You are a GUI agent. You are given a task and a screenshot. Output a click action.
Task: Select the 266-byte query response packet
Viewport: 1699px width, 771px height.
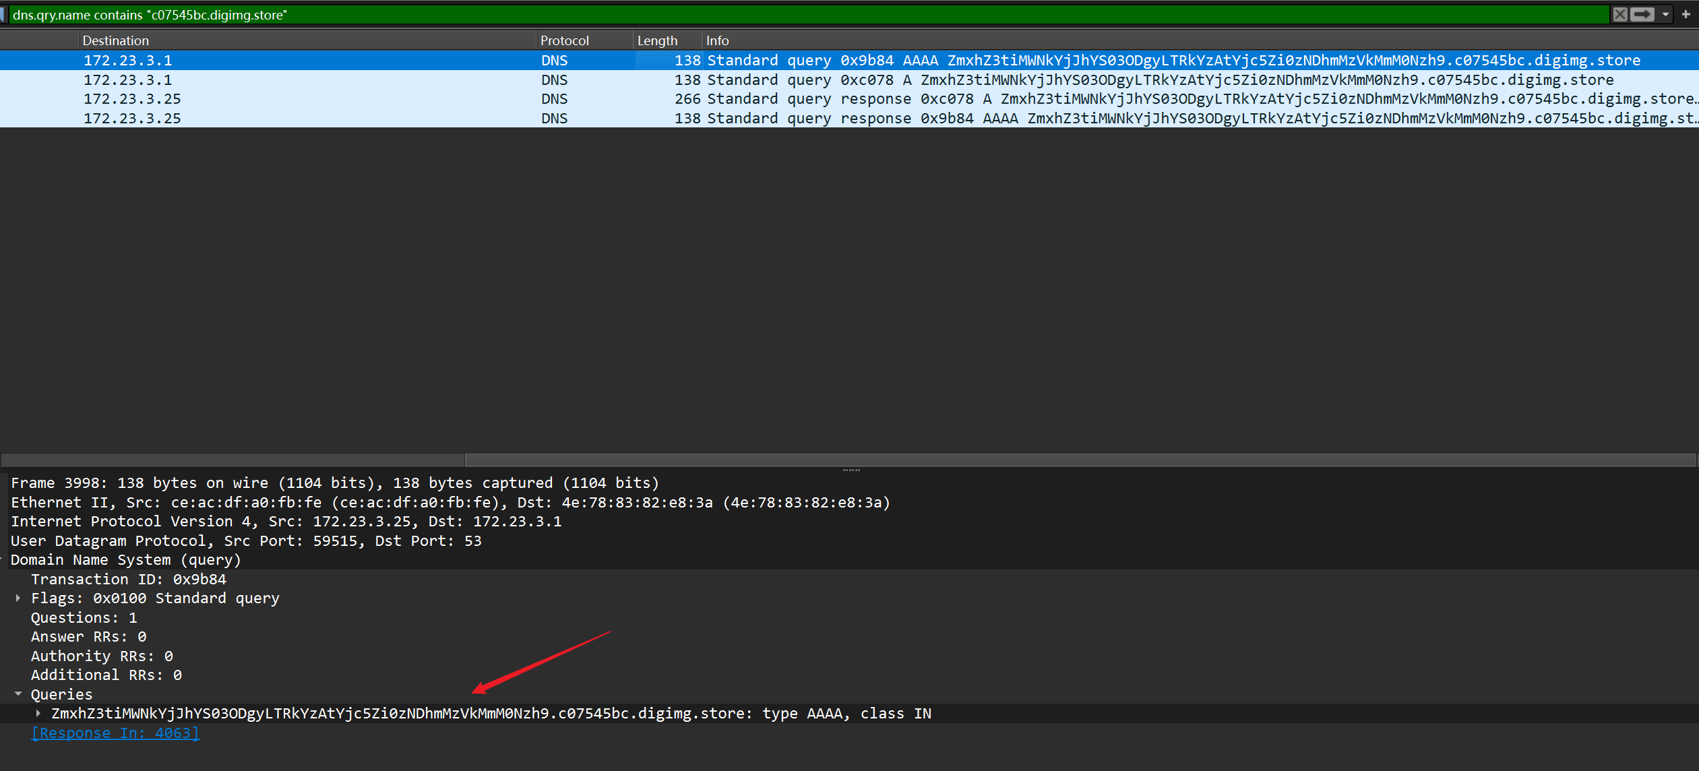pyautogui.click(x=809, y=99)
